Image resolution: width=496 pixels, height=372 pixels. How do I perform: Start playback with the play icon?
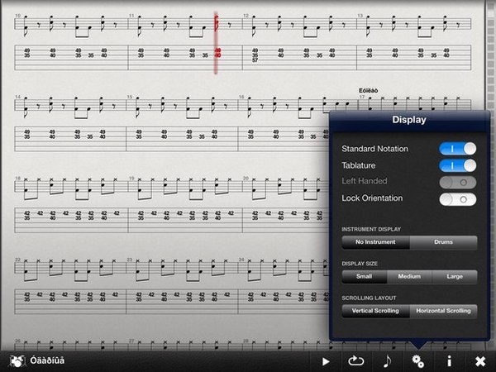[326, 361]
